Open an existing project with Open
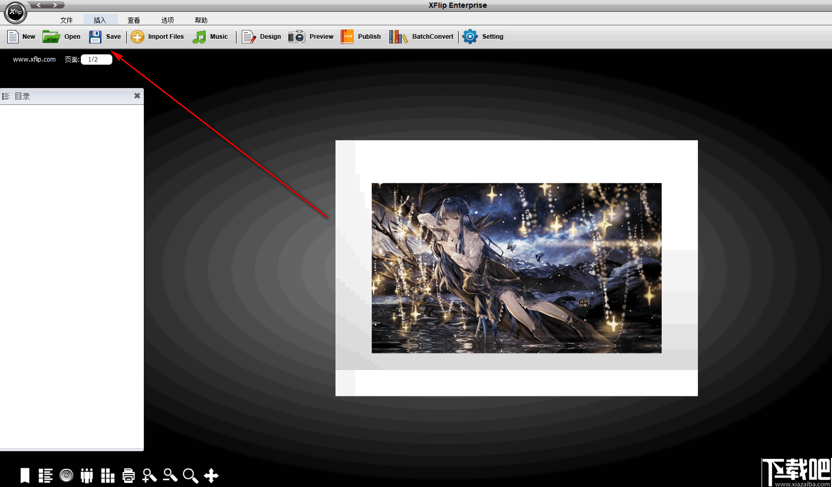832x487 pixels. point(62,37)
